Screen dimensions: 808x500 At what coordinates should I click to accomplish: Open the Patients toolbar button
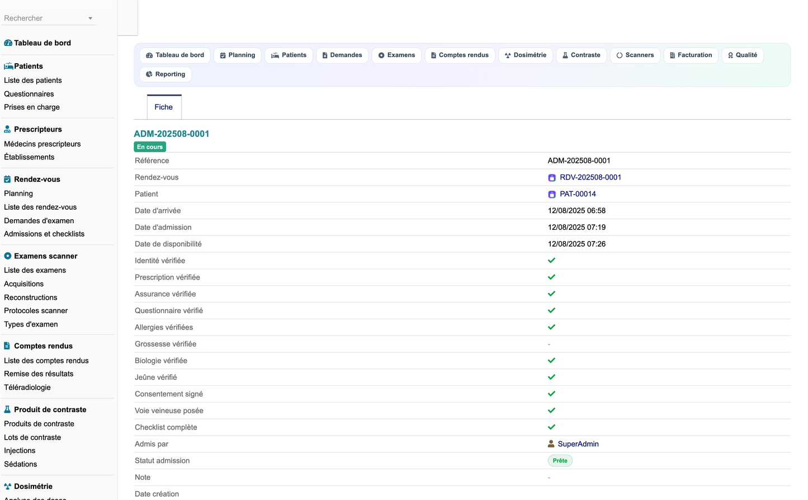(289, 55)
